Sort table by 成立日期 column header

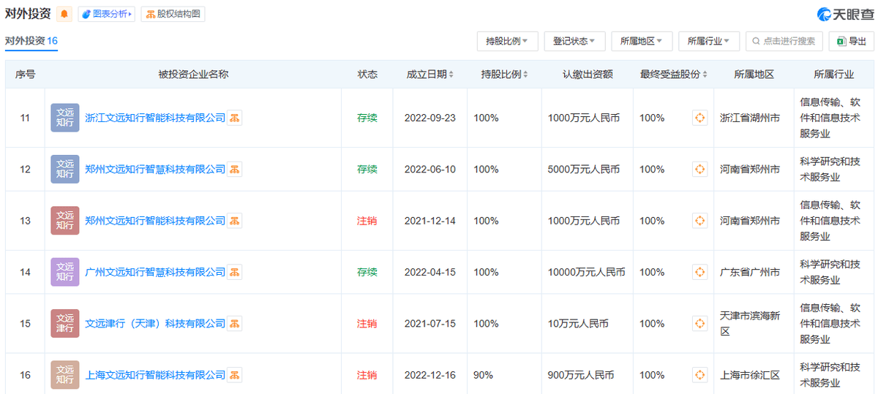(430, 75)
